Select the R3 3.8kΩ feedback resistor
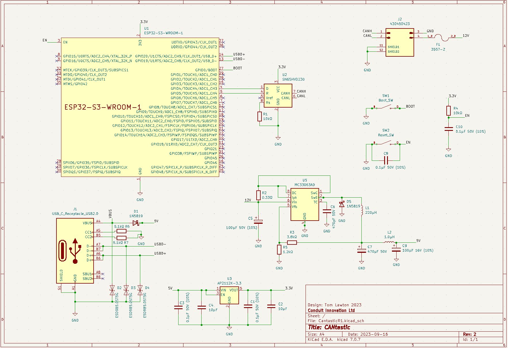Screen dimensions: 508x348 [x=292, y=242]
